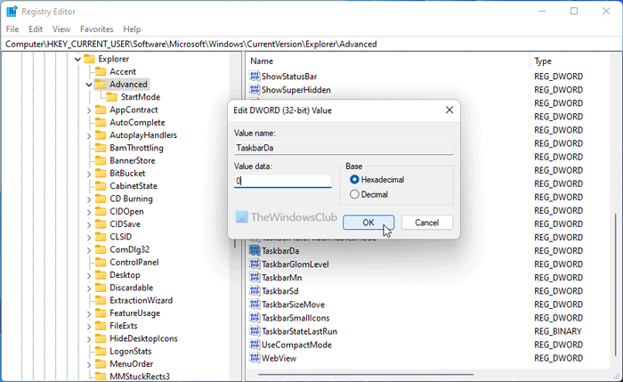Maximize the Registry Editor window

(x=574, y=11)
